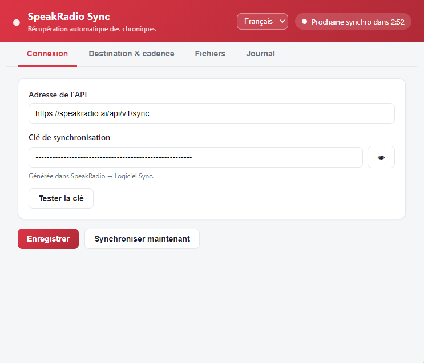Focus the Clé de synchronisation field
424x363 pixels.
196,157
